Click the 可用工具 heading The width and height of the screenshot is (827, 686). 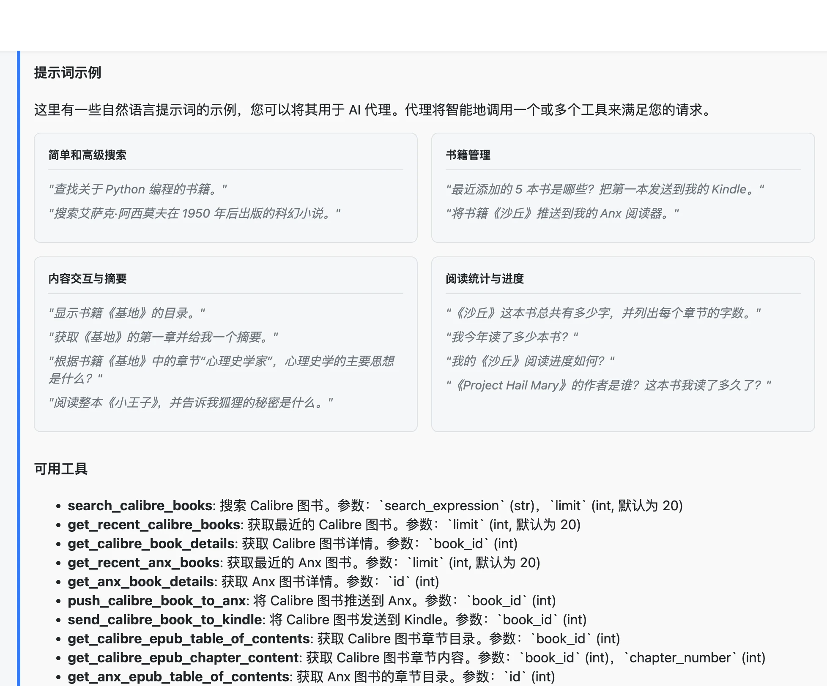tap(61, 469)
